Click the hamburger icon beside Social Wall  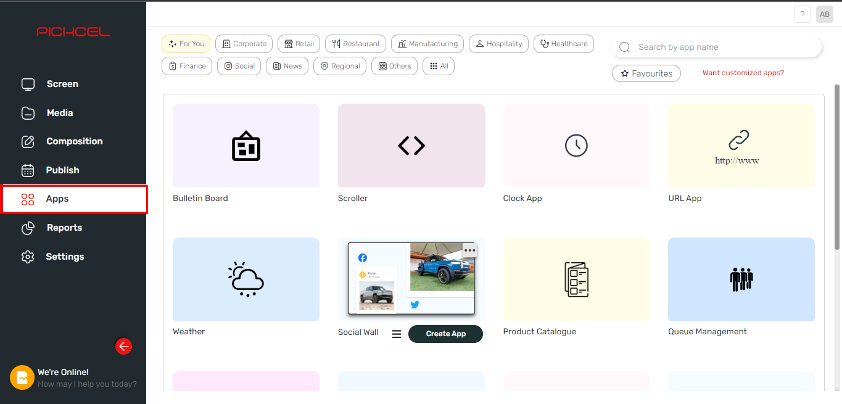pos(397,334)
